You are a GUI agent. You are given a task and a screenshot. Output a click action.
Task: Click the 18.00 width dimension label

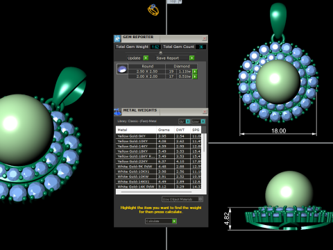click(x=278, y=131)
